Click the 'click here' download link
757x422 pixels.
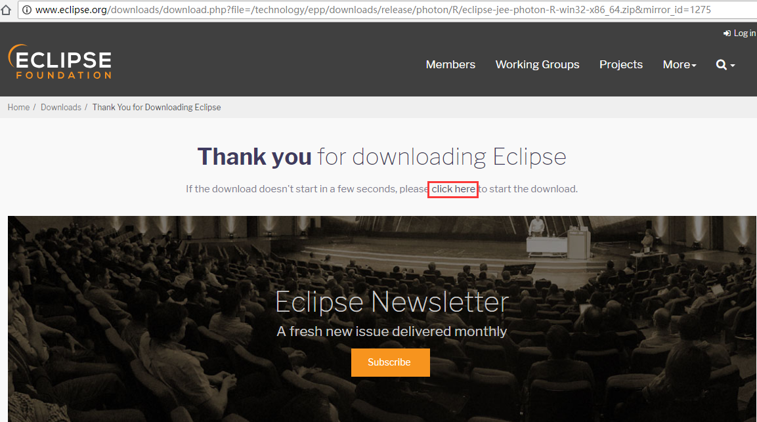click(453, 189)
